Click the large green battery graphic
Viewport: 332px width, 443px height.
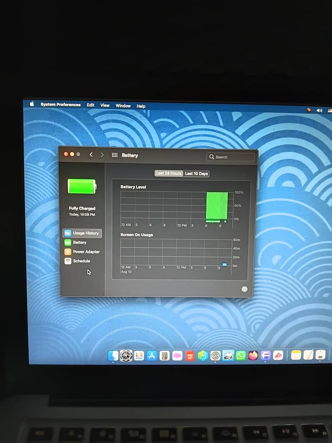pyautogui.click(x=82, y=186)
